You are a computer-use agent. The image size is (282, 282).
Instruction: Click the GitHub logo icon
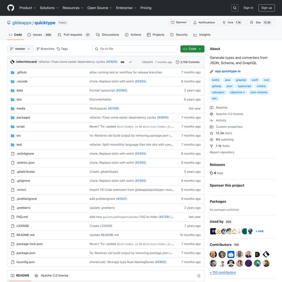coord(11,8)
